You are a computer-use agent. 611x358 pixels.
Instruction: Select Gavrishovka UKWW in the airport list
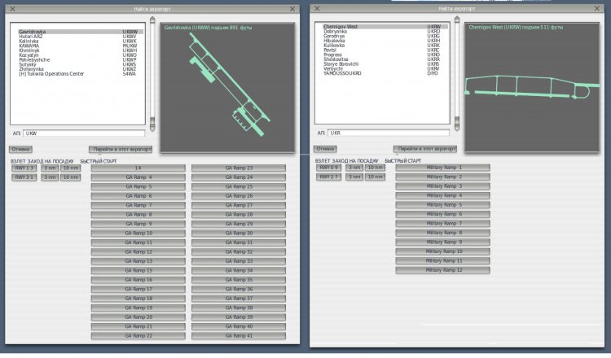(81, 32)
